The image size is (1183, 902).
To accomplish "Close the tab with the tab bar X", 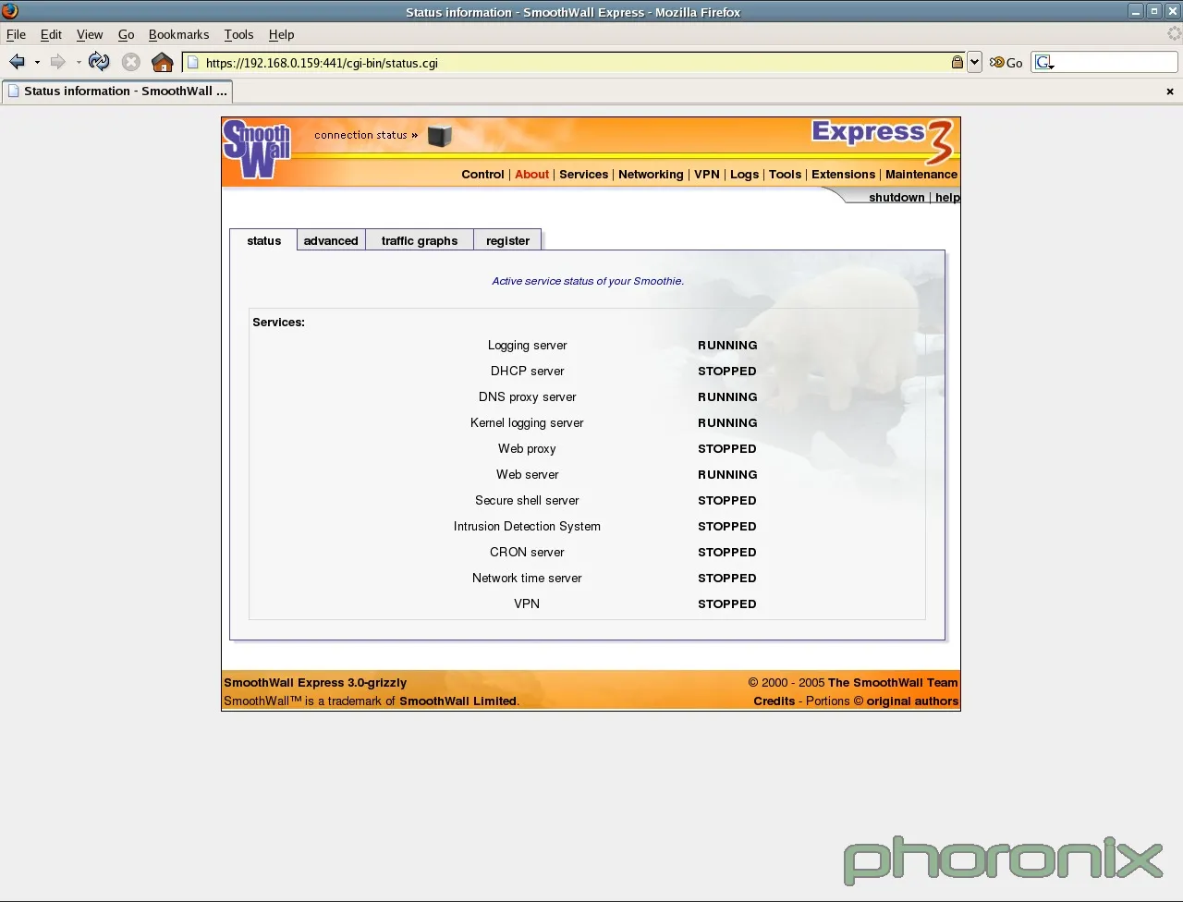I will click(x=1170, y=91).
